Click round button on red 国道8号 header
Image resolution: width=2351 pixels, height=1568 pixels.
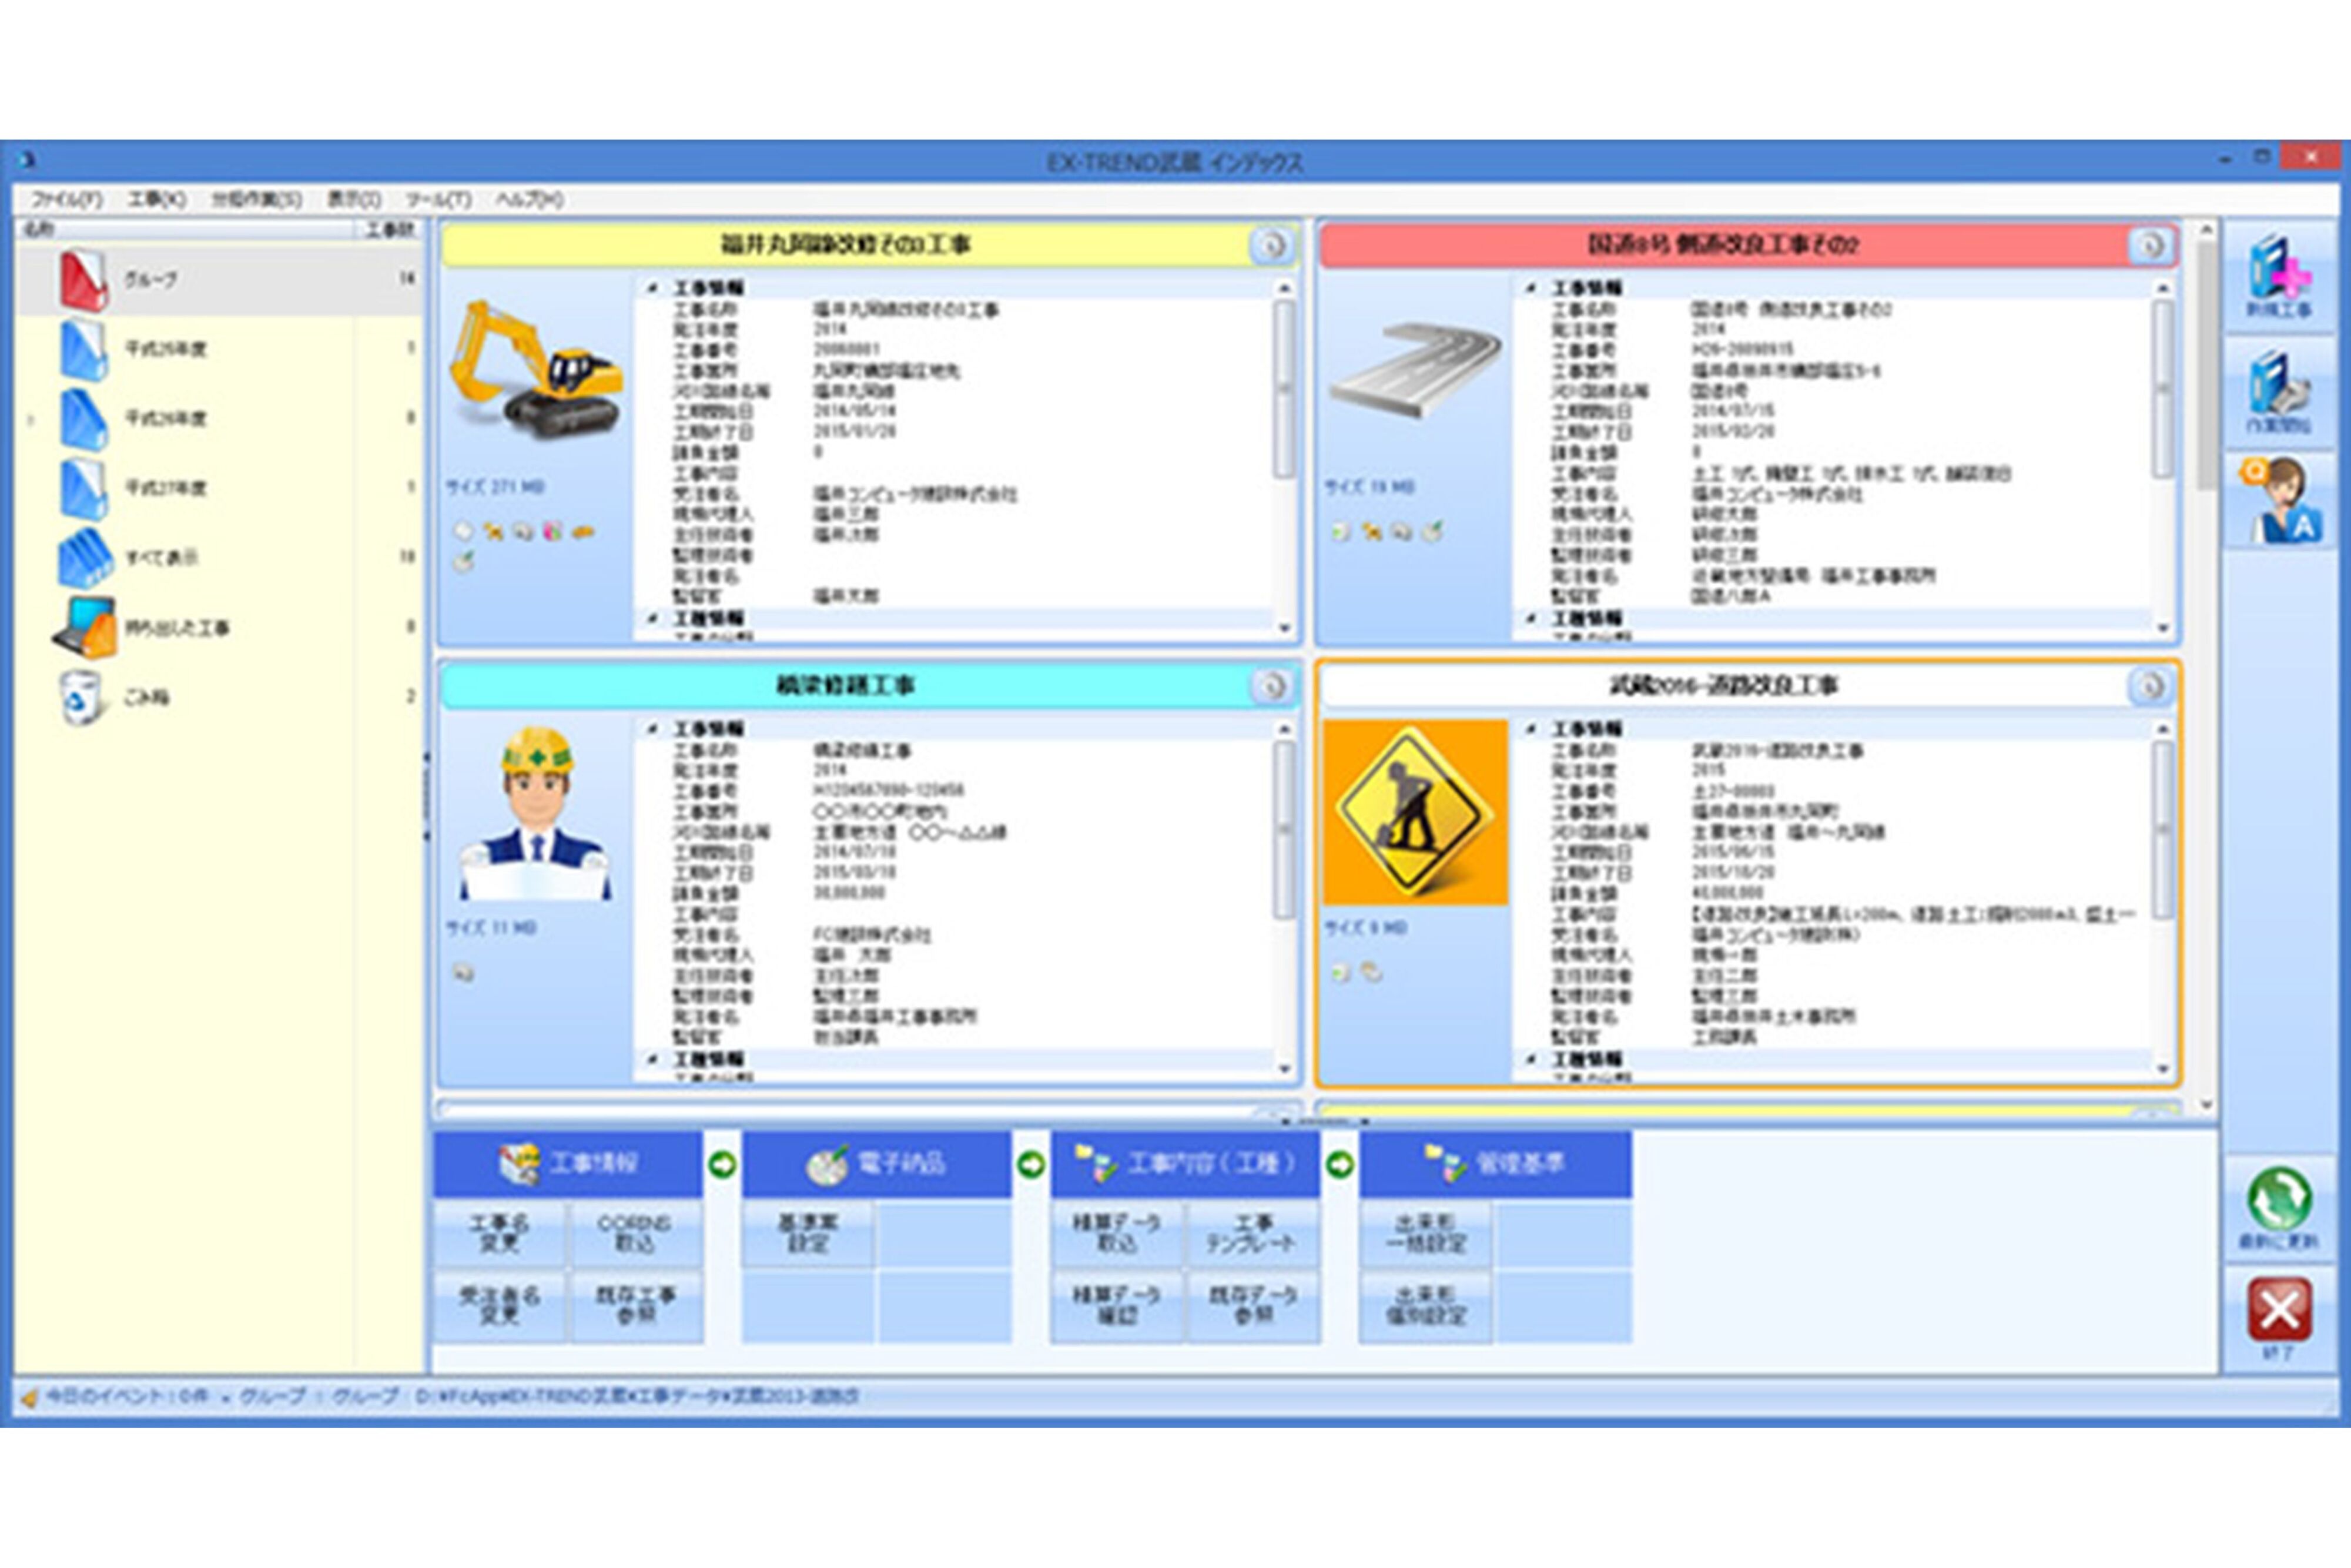(x=2150, y=245)
